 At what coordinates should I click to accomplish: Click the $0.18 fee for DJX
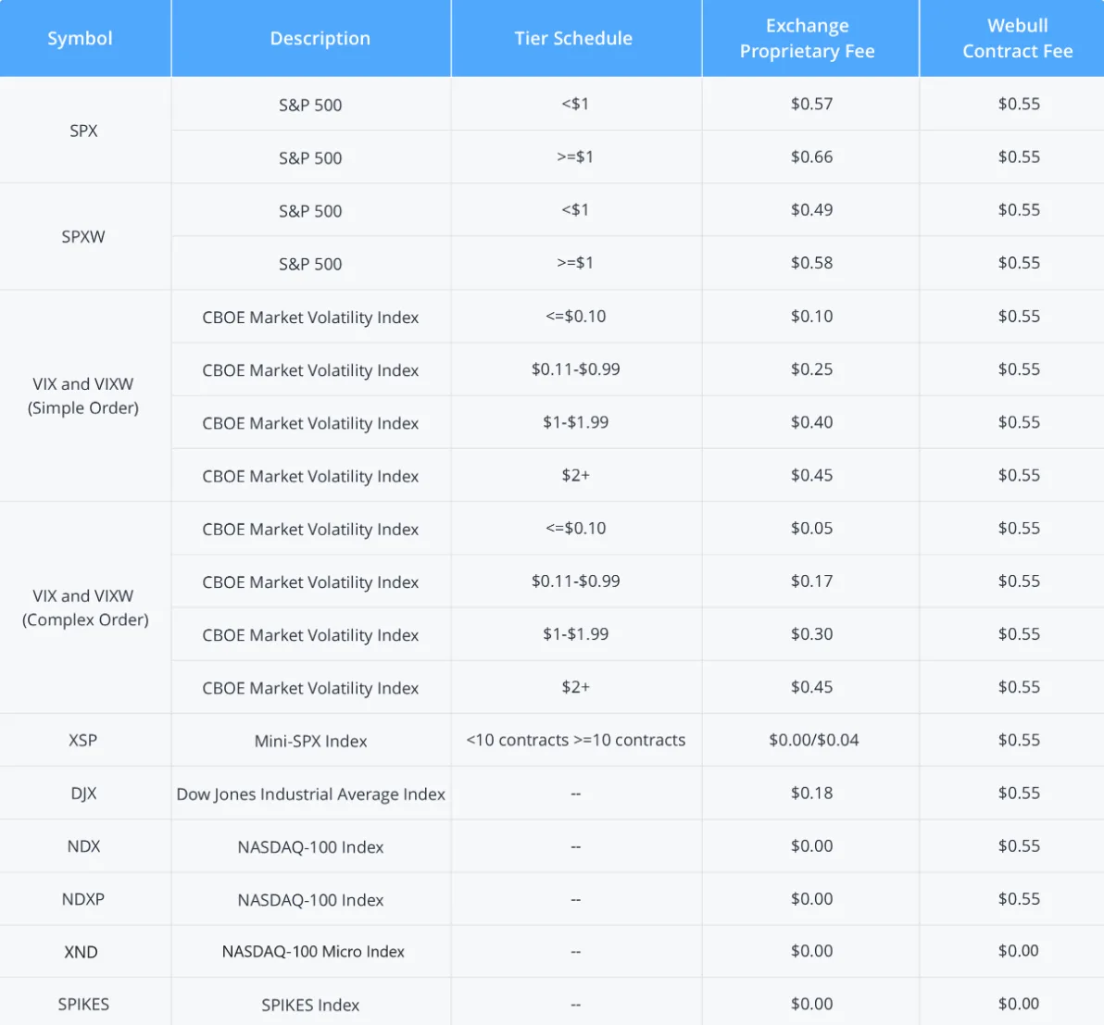coord(812,793)
